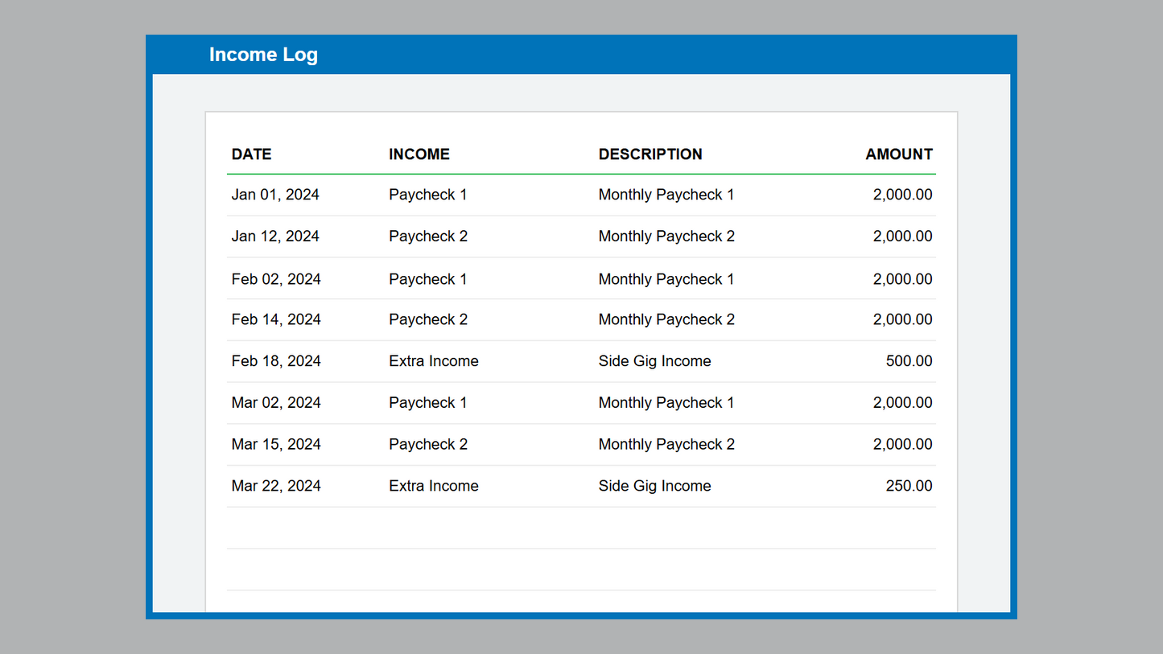Select Paycheck 2 in the Mar 15 row

click(428, 445)
